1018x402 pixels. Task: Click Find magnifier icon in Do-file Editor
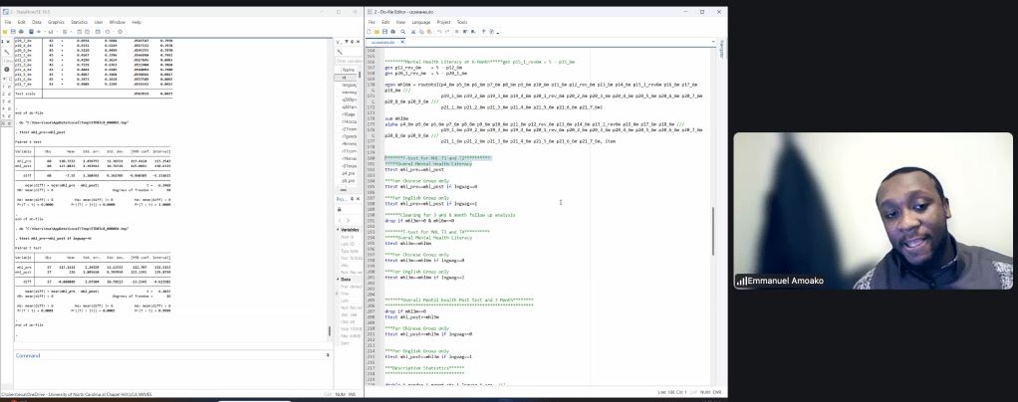pyautogui.click(x=402, y=32)
